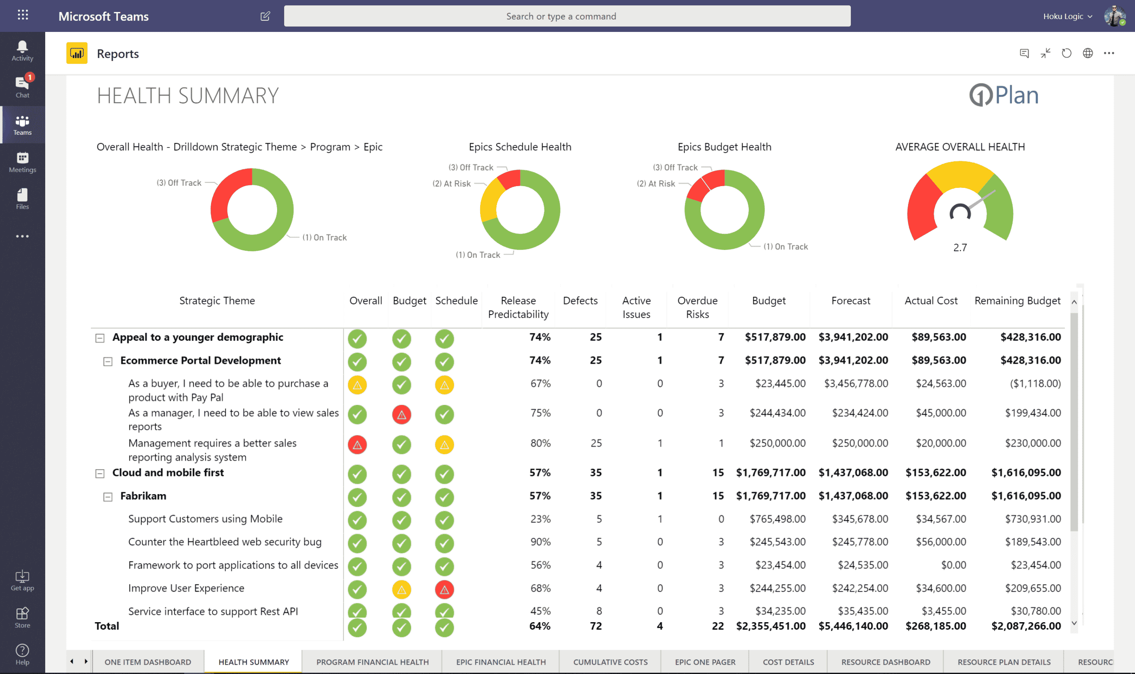Collapse the Fabrikam program row
The height and width of the screenshot is (674, 1135).
[x=108, y=496]
